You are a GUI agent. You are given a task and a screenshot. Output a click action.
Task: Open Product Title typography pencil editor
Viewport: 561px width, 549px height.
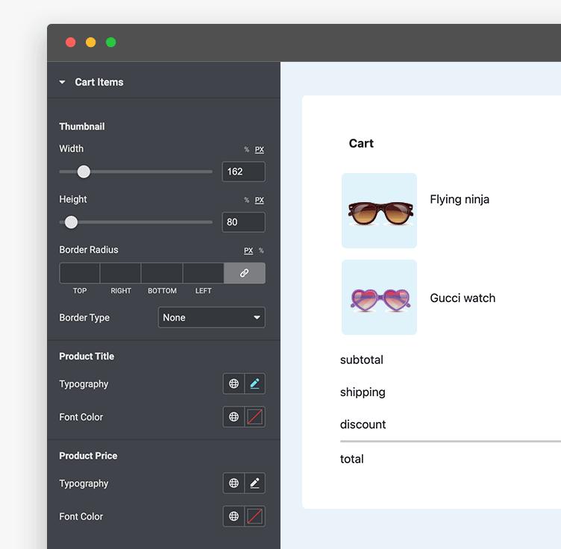point(254,384)
